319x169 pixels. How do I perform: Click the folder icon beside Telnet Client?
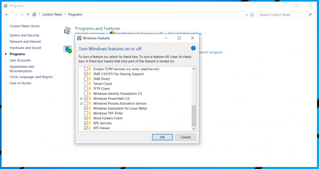[90, 84]
